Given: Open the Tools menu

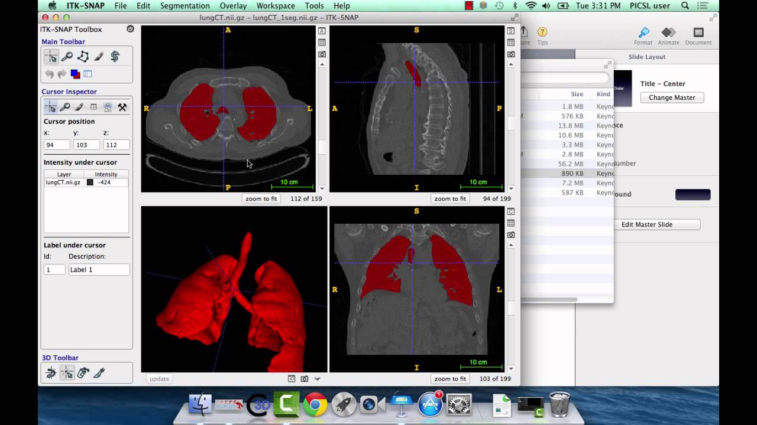Looking at the screenshot, I should [x=314, y=6].
